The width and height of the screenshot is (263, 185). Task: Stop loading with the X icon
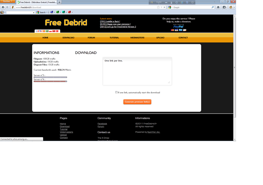click(x=164, y=7)
